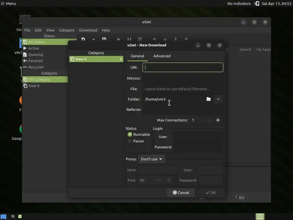This screenshot has width=293, height=220.
Task: Close the New Download dialog
Action: pyautogui.click(x=219, y=45)
